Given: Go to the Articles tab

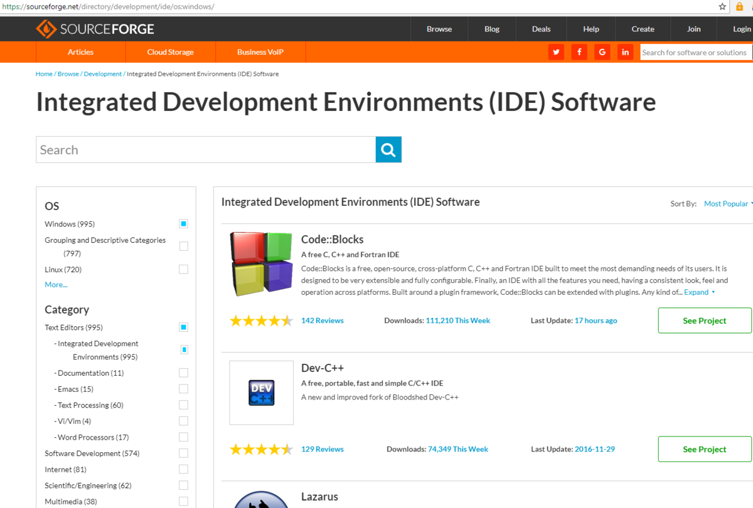Looking at the screenshot, I should (x=81, y=52).
